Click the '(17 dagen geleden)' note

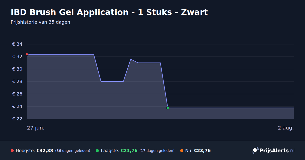click(x=157, y=151)
